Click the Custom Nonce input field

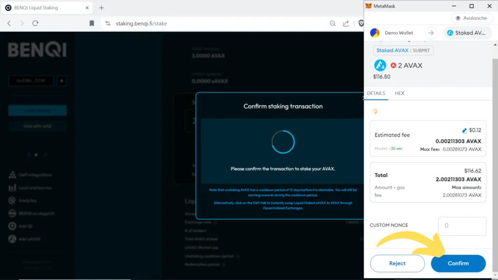(x=462, y=226)
